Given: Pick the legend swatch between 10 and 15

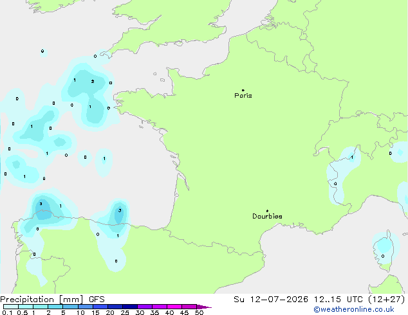Looking at the screenshot, I should coord(85,307).
